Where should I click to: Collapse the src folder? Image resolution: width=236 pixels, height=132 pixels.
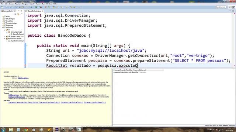(4, 30)
